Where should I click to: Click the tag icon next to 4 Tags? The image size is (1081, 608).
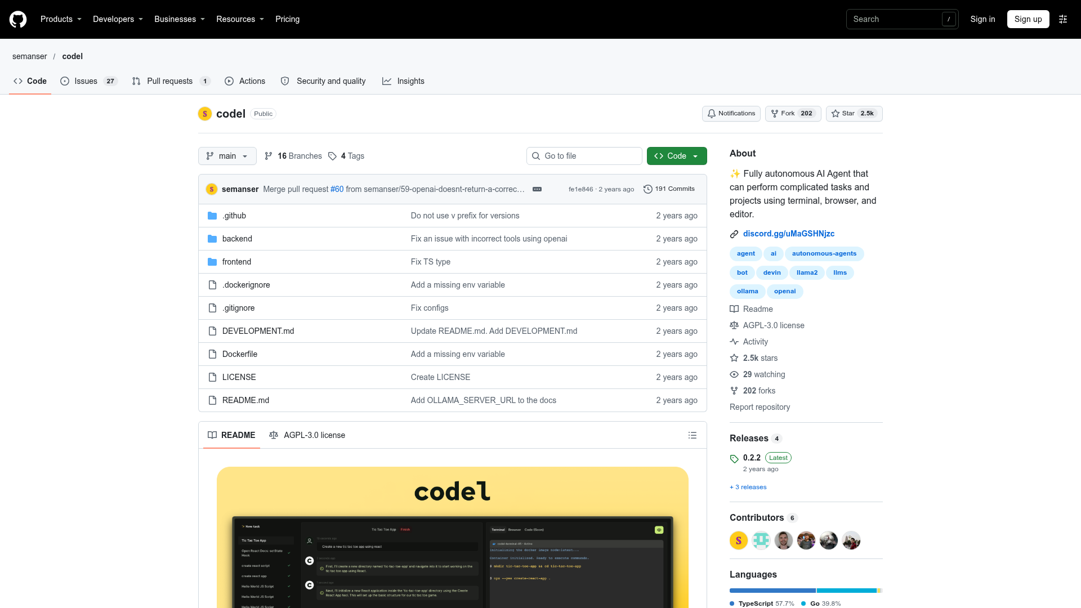tap(332, 156)
